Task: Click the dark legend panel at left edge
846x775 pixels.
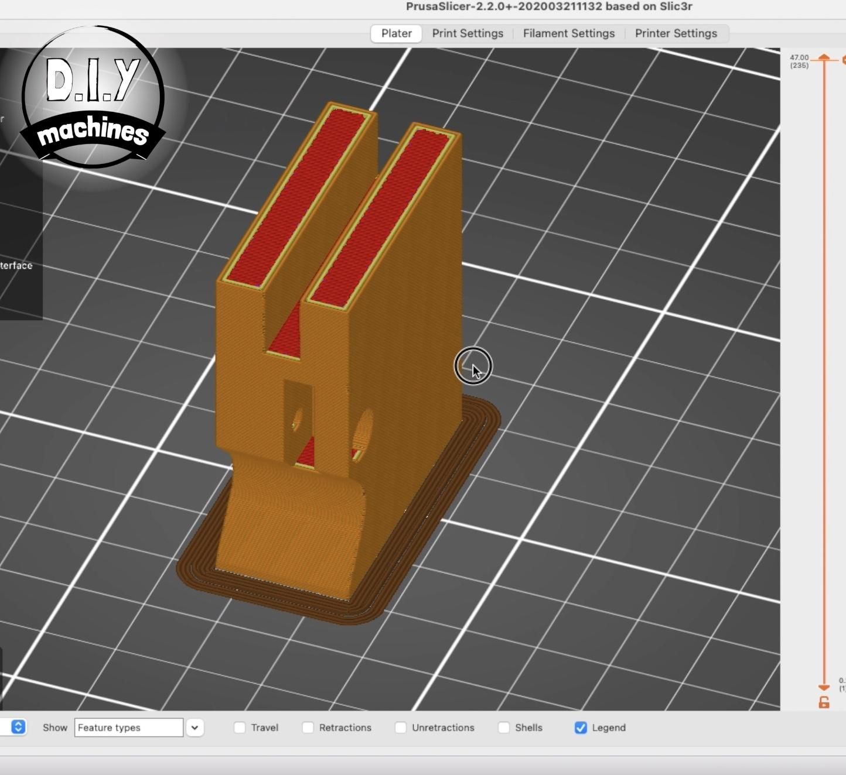Action: pos(21,184)
